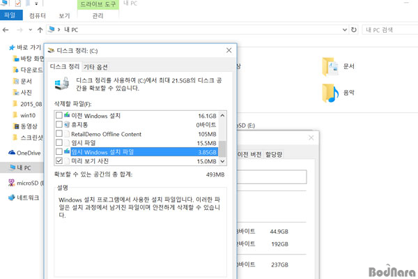Expand the address bar history dropdown
The width and height of the screenshot is (418, 279).
point(345,29)
